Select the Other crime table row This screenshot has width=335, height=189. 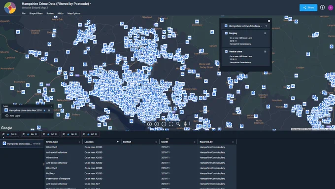140,157
